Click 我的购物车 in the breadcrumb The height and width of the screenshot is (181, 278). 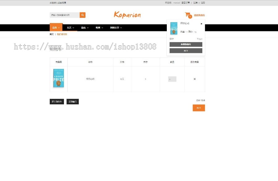(62, 34)
